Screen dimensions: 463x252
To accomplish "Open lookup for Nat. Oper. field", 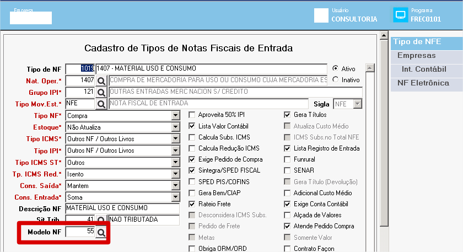I will (101, 81).
